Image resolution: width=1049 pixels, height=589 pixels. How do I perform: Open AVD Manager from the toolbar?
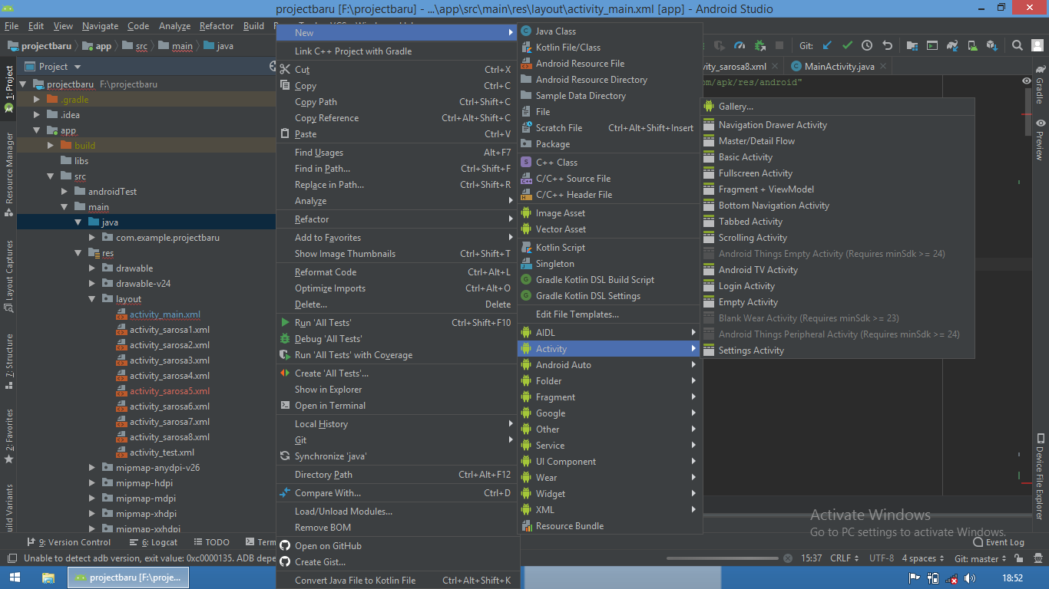973,45
